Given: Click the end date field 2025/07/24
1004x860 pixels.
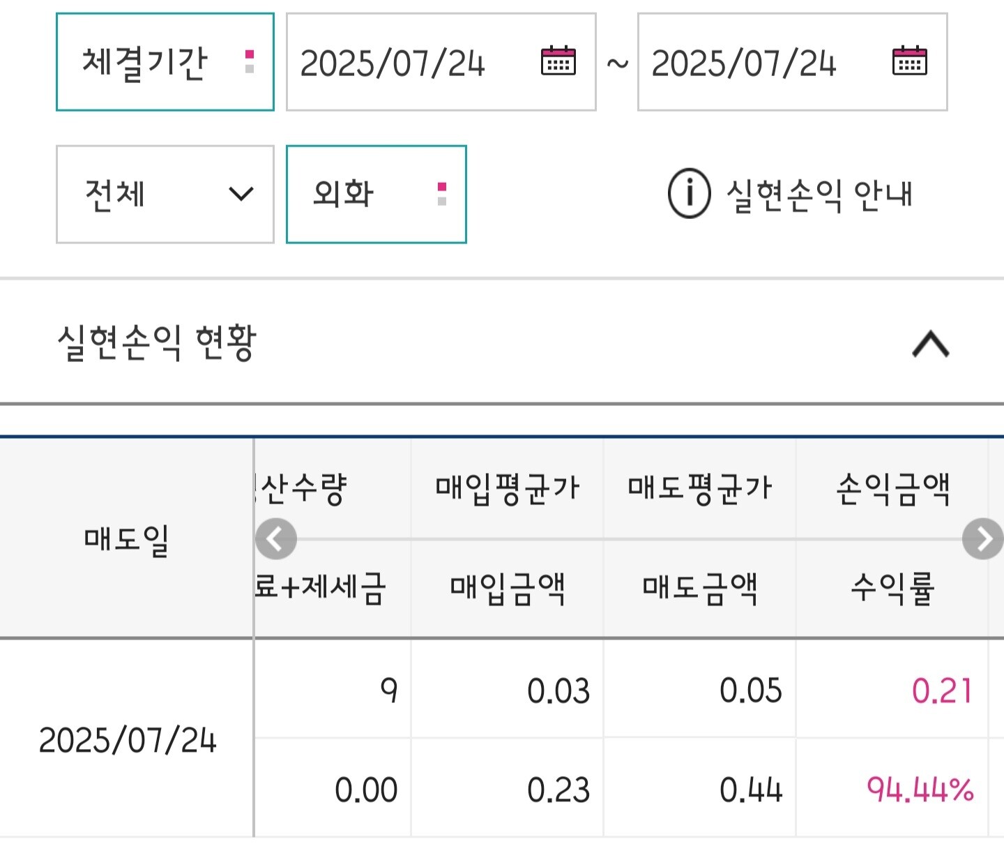Looking at the screenshot, I should pos(744,63).
